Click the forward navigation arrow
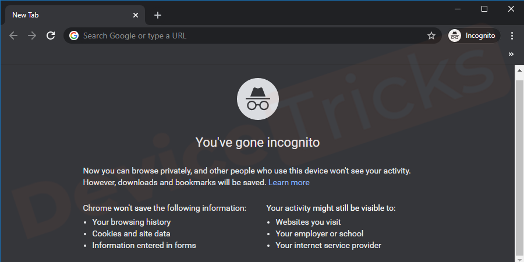Screen dimensions: 524x262 click(x=32, y=36)
